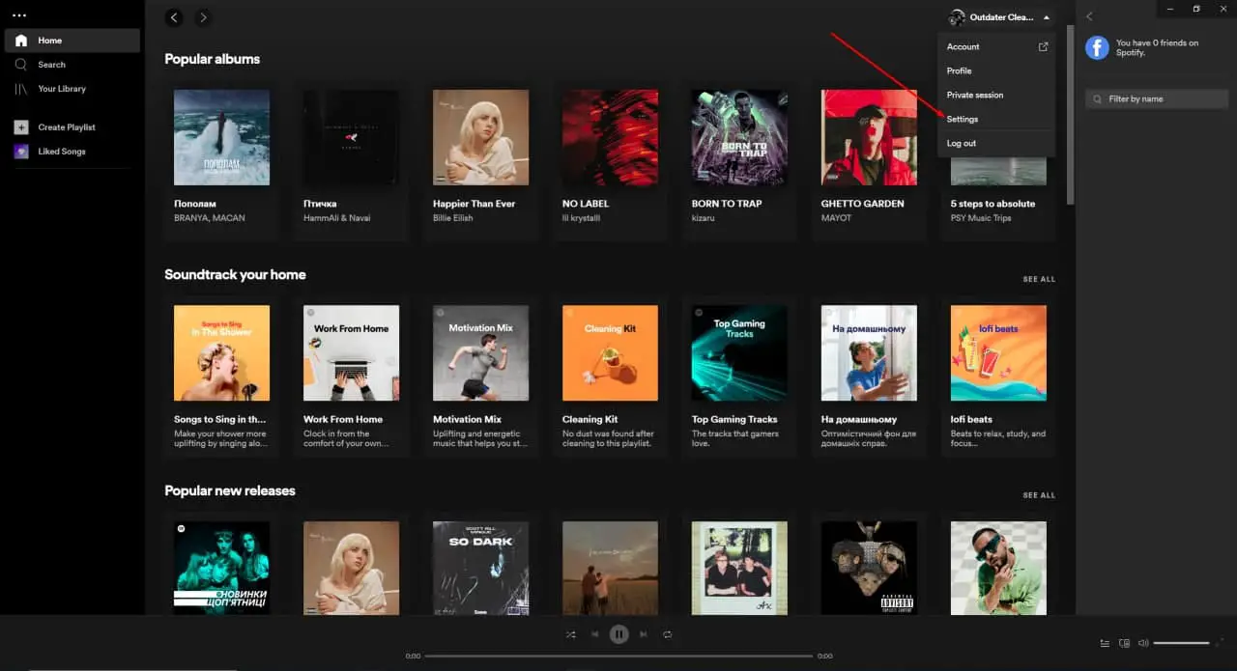Skip to the next track
This screenshot has height=671, width=1237.
tap(643, 634)
